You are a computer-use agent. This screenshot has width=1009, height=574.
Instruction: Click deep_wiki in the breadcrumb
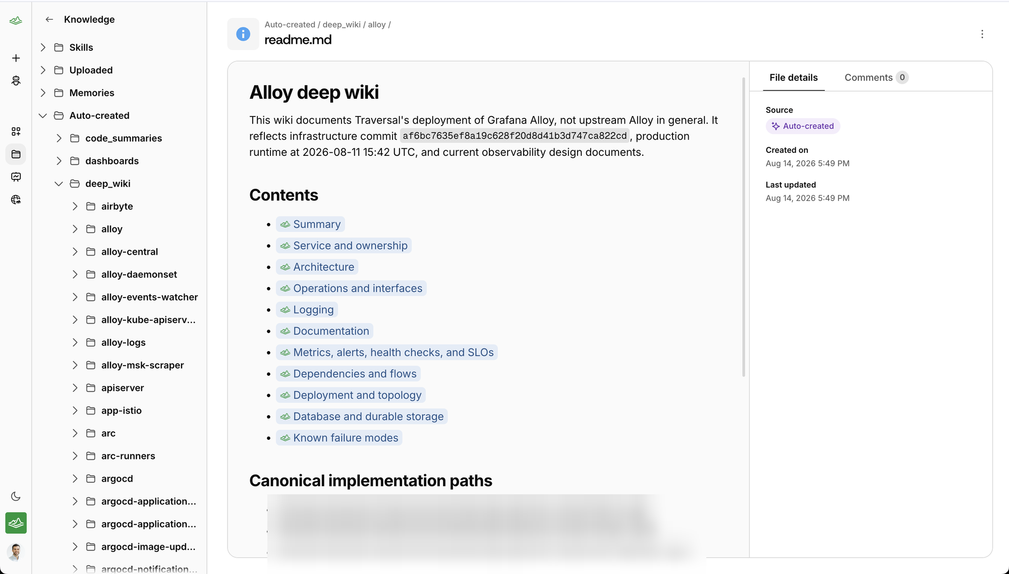pyautogui.click(x=342, y=24)
